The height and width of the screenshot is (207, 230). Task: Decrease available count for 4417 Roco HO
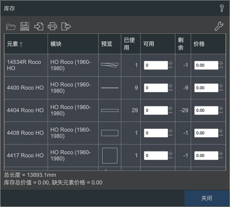coord(170,158)
